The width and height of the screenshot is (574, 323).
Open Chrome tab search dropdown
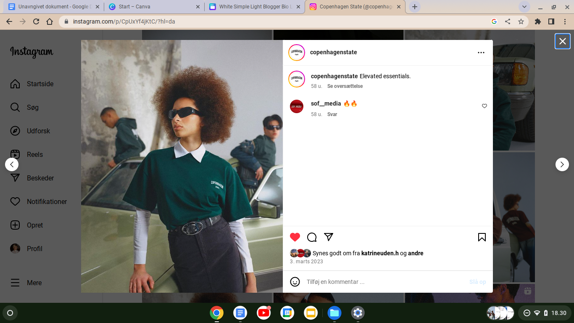(x=524, y=7)
